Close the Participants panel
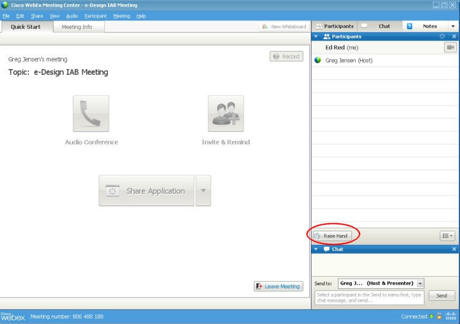The height and width of the screenshot is (324, 460). pos(454,36)
